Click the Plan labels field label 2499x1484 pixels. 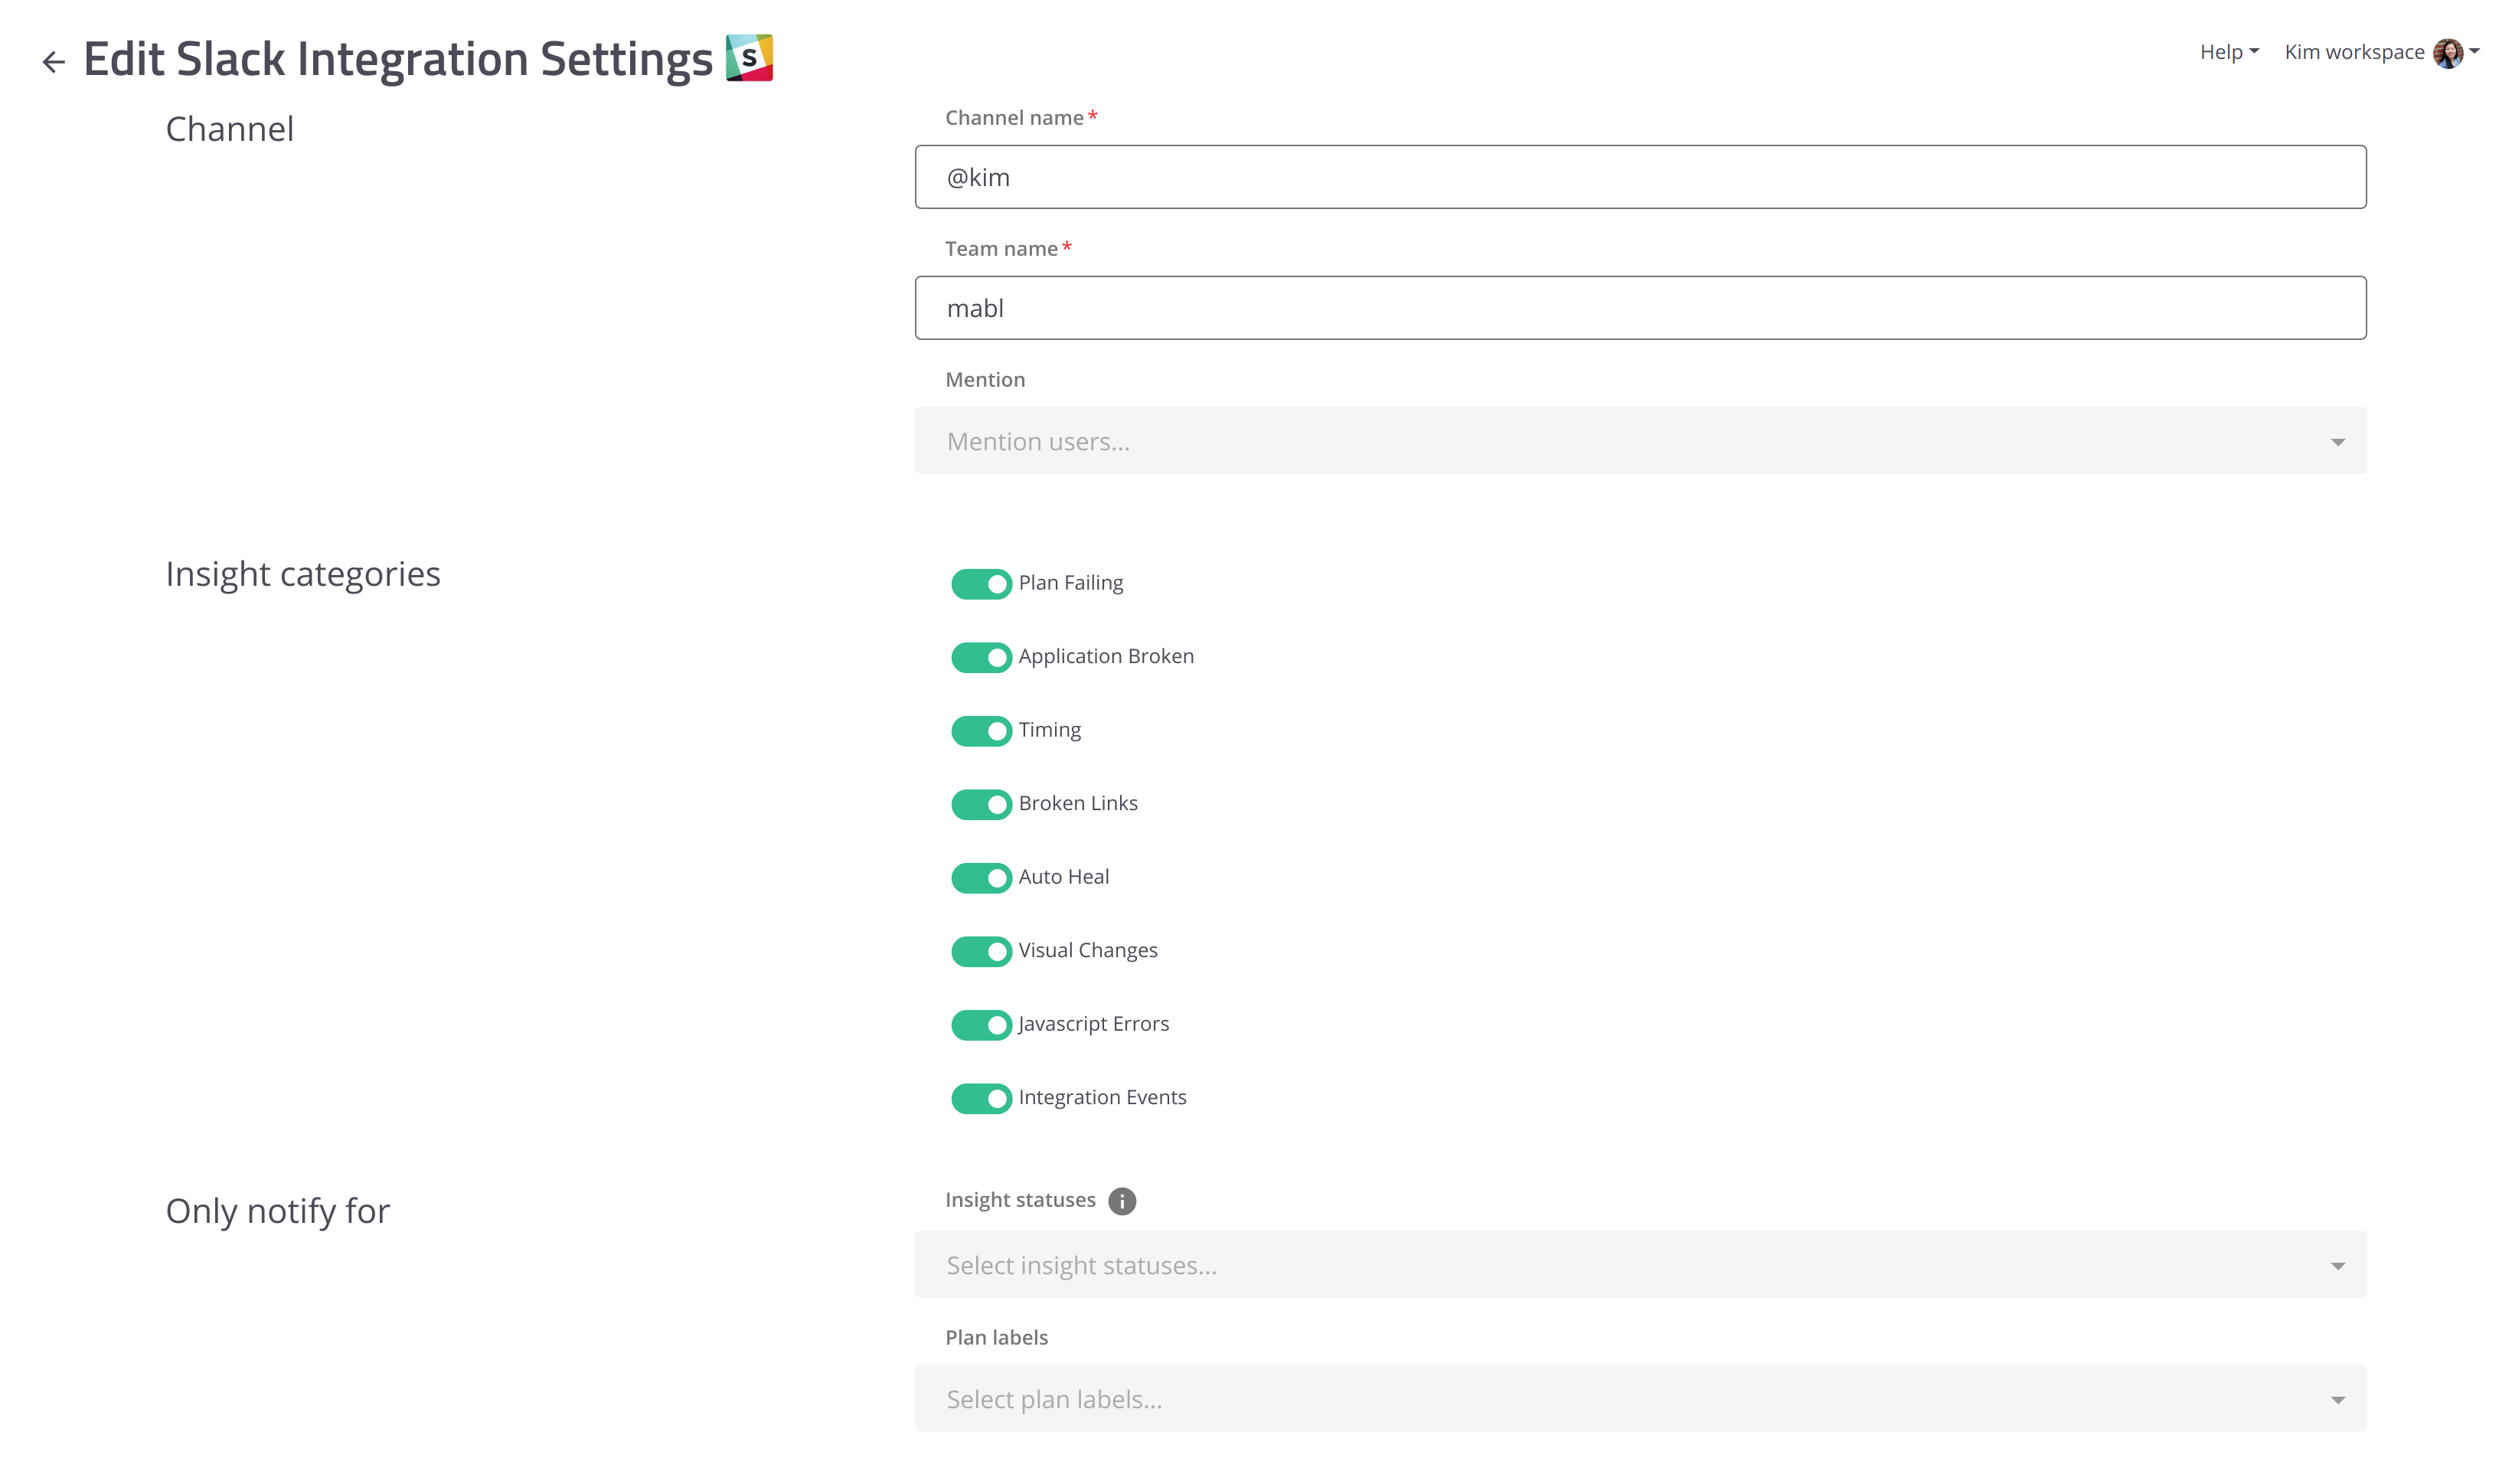(997, 1338)
